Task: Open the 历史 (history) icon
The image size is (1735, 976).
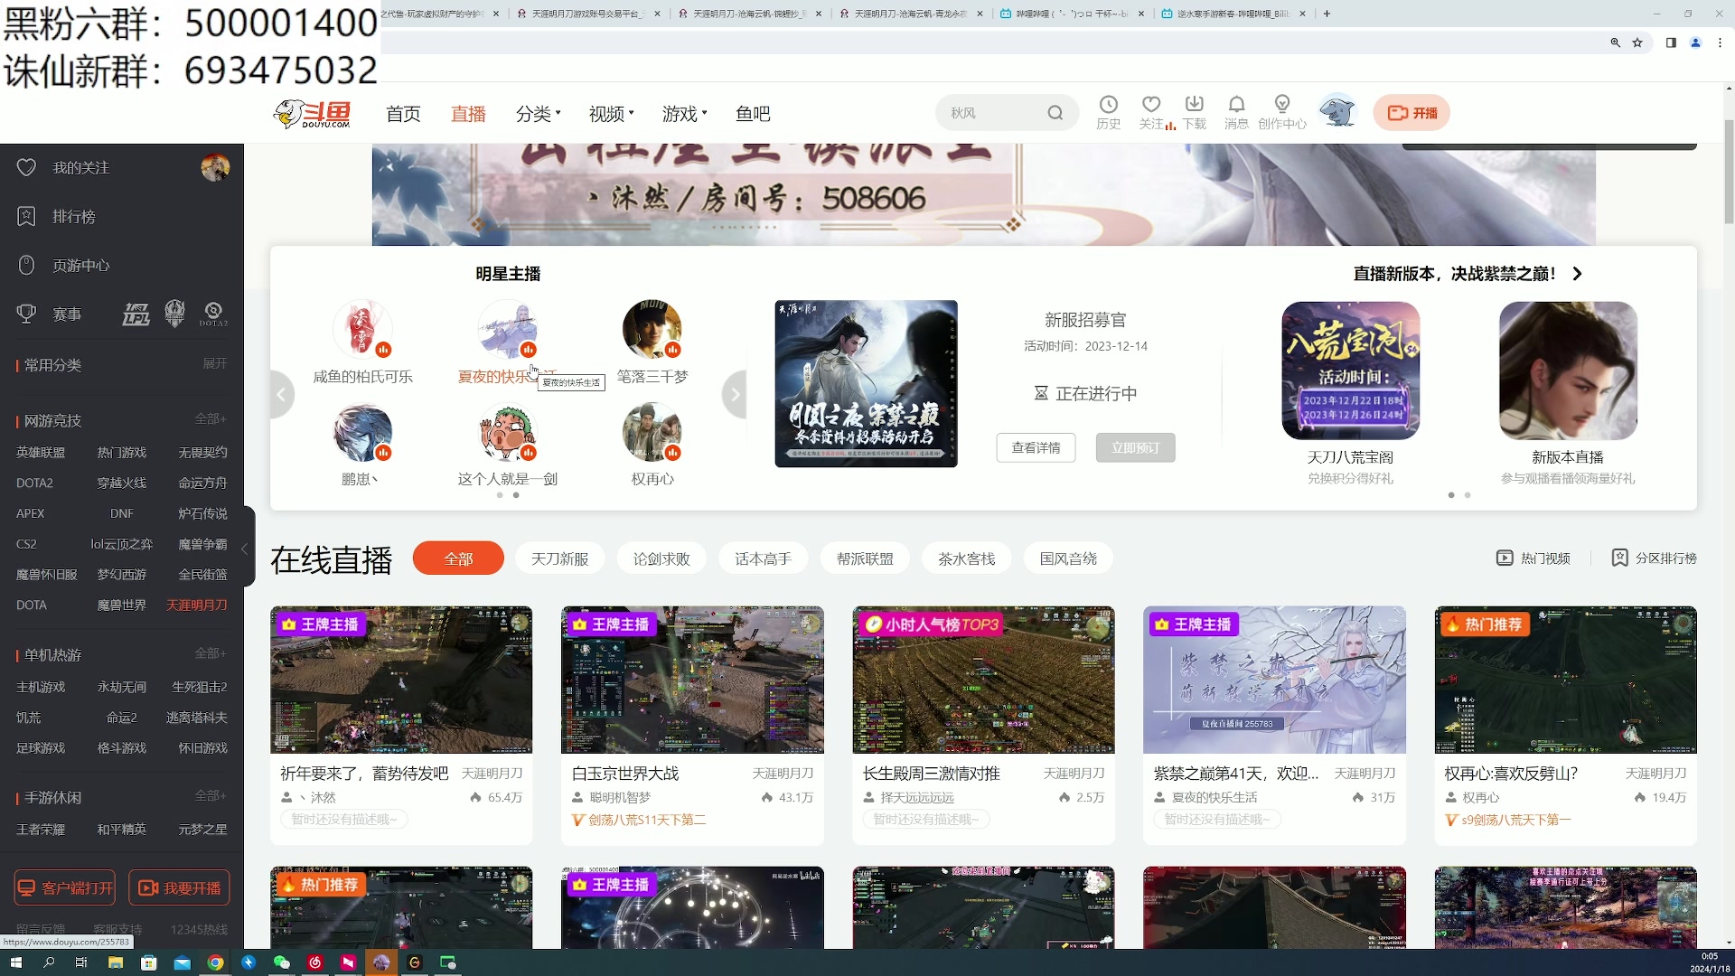Action: 1108,111
